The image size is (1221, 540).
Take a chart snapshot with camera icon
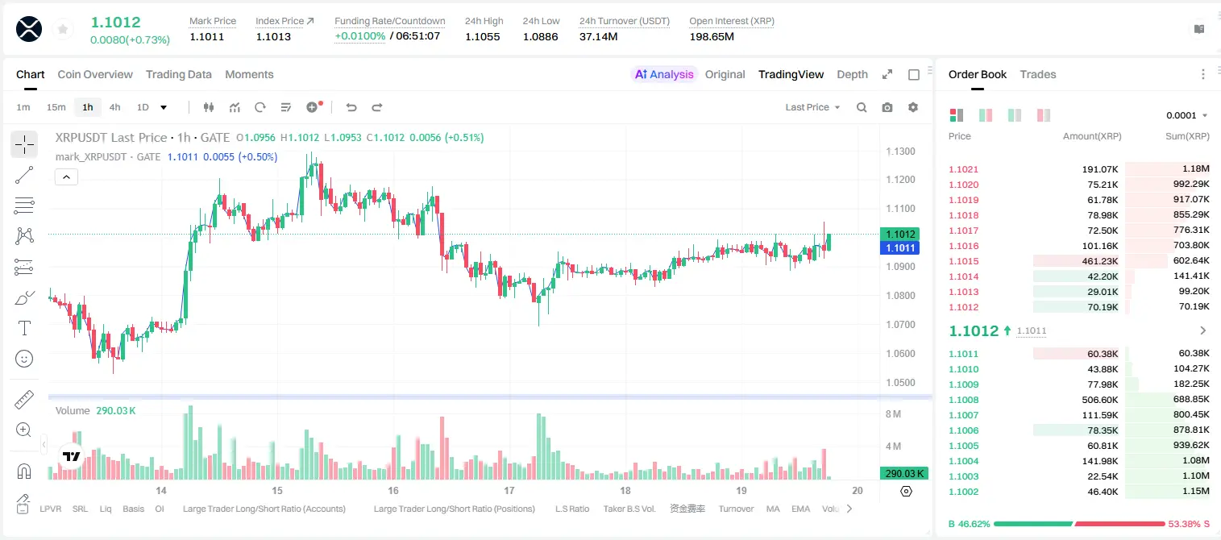(887, 107)
